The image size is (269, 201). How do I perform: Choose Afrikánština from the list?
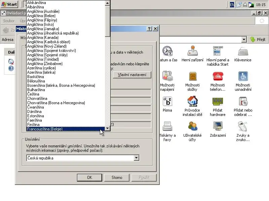click(66, 3)
